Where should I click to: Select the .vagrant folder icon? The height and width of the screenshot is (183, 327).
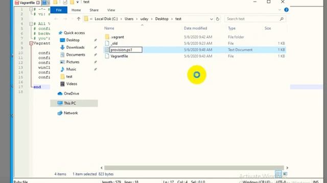point(107,37)
